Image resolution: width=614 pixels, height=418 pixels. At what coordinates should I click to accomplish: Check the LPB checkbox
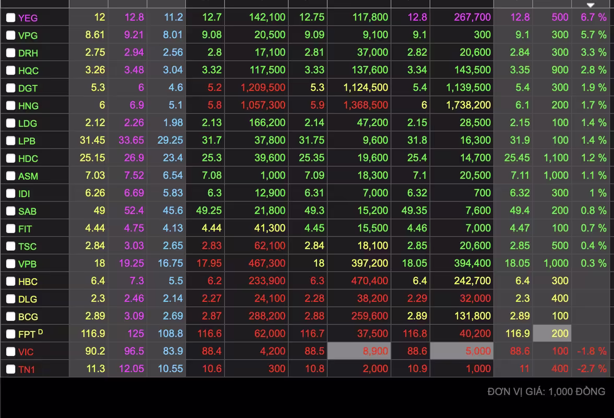pyautogui.click(x=10, y=141)
